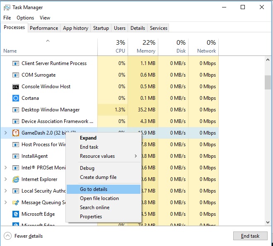
Task: Open the Startup tab
Action: click(x=101, y=28)
